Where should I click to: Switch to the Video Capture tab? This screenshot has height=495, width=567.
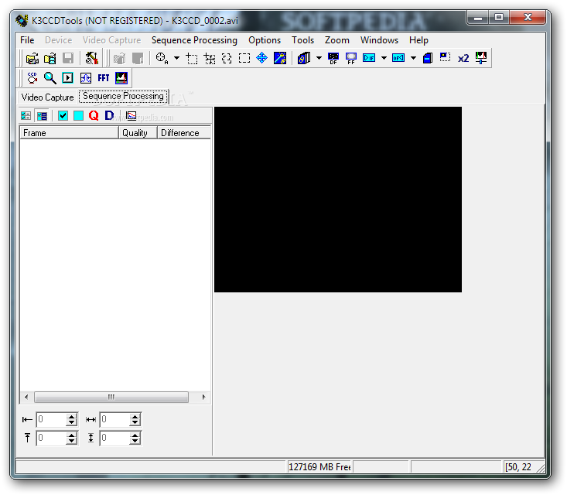pyautogui.click(x=47, y=97)
